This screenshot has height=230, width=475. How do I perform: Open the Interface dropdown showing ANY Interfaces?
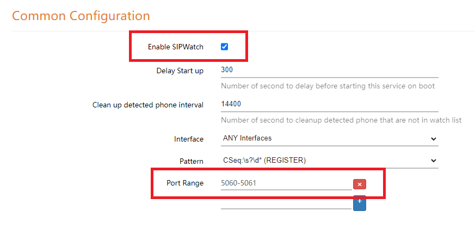(x=329, y=138)
